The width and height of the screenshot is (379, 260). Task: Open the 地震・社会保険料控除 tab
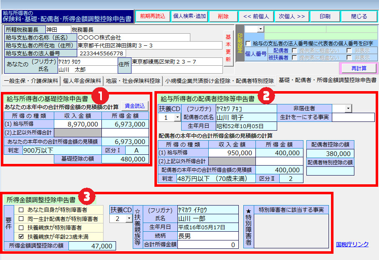coord(133,80)
